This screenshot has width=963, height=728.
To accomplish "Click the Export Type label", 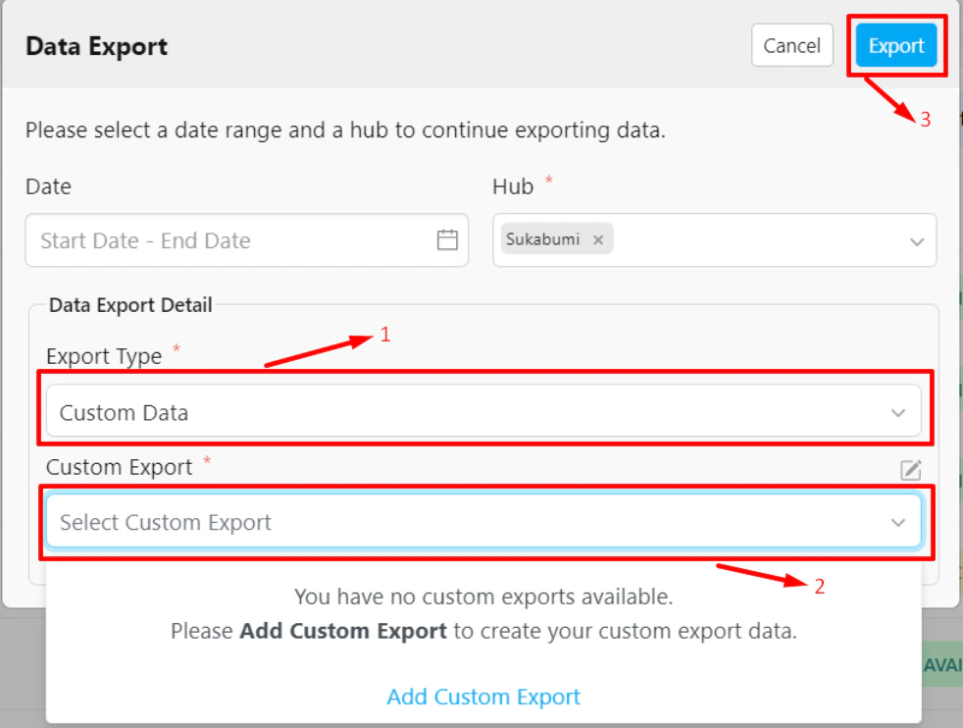I will 104,356.
